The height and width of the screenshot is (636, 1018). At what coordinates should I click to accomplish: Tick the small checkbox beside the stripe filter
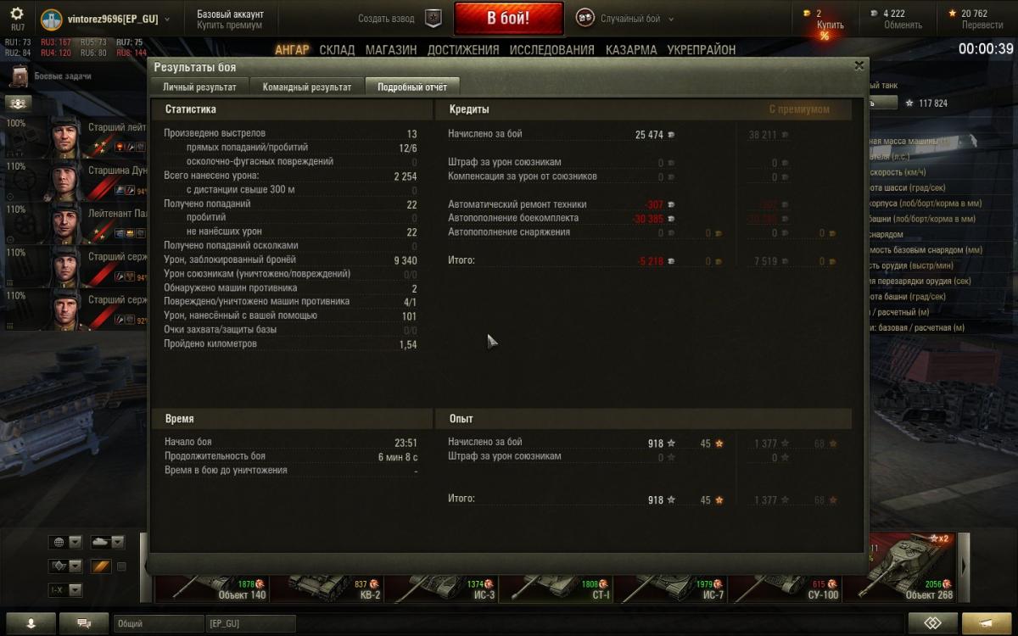pos(121,566)
